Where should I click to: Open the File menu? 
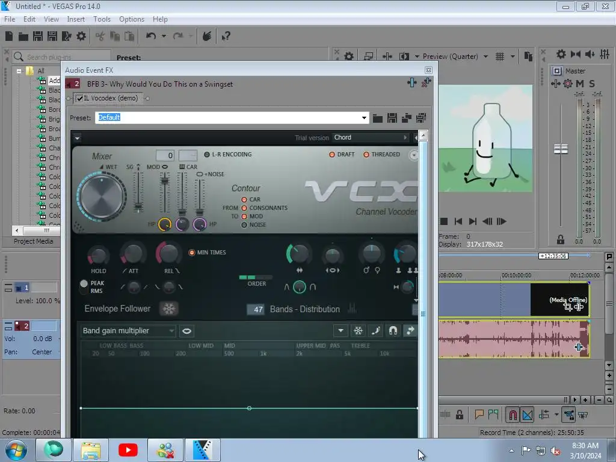coord(10,19)
